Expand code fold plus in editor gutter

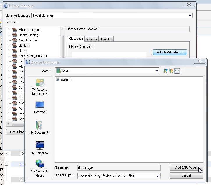[6, 153]
